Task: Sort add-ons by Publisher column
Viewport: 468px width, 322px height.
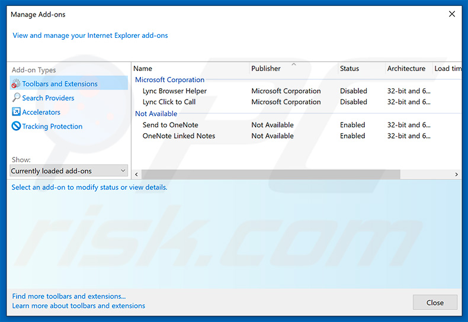Action: 266,69
